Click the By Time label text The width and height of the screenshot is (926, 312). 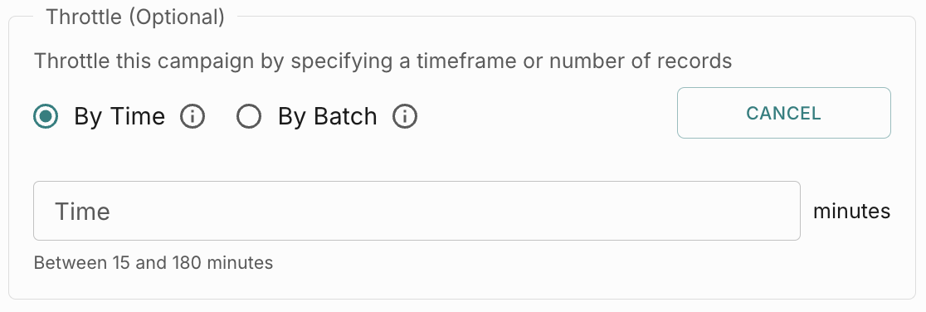[x=119, y=116]
